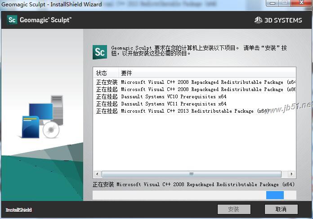The image size is (313, 219).
Task: Select the Dassault Systems VC11 Prerequisites x64 row
Action: (x=195, y=104)
